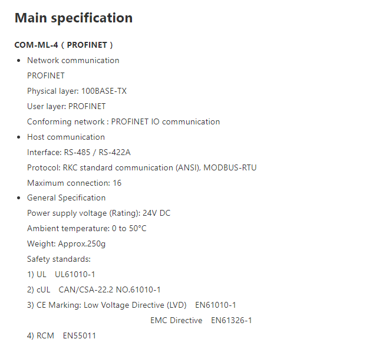Click the Network communication bullet item
Image resolution: width=376 pixels, height=352 pixels.
73,61
